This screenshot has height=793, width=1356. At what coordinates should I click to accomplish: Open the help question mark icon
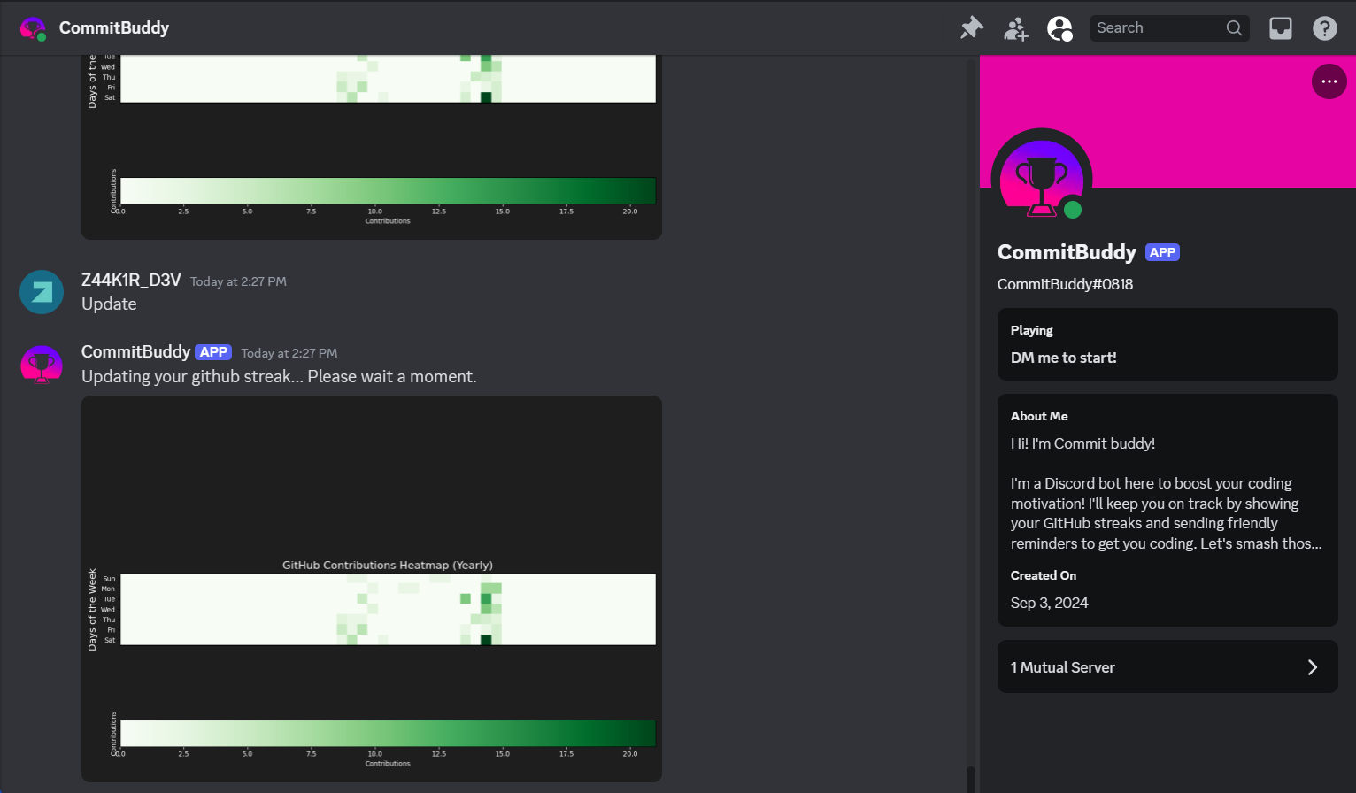tap(1325, 28)
